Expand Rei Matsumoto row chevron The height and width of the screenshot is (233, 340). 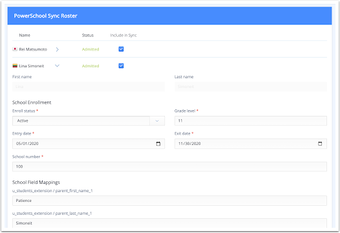58,49
